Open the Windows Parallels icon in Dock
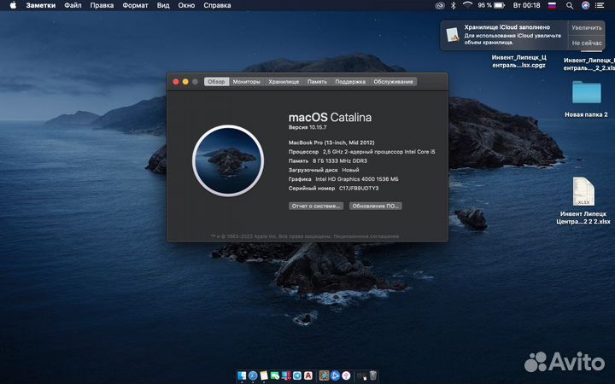This screenshot has height=384, width=615. click(x=286, y=375)
